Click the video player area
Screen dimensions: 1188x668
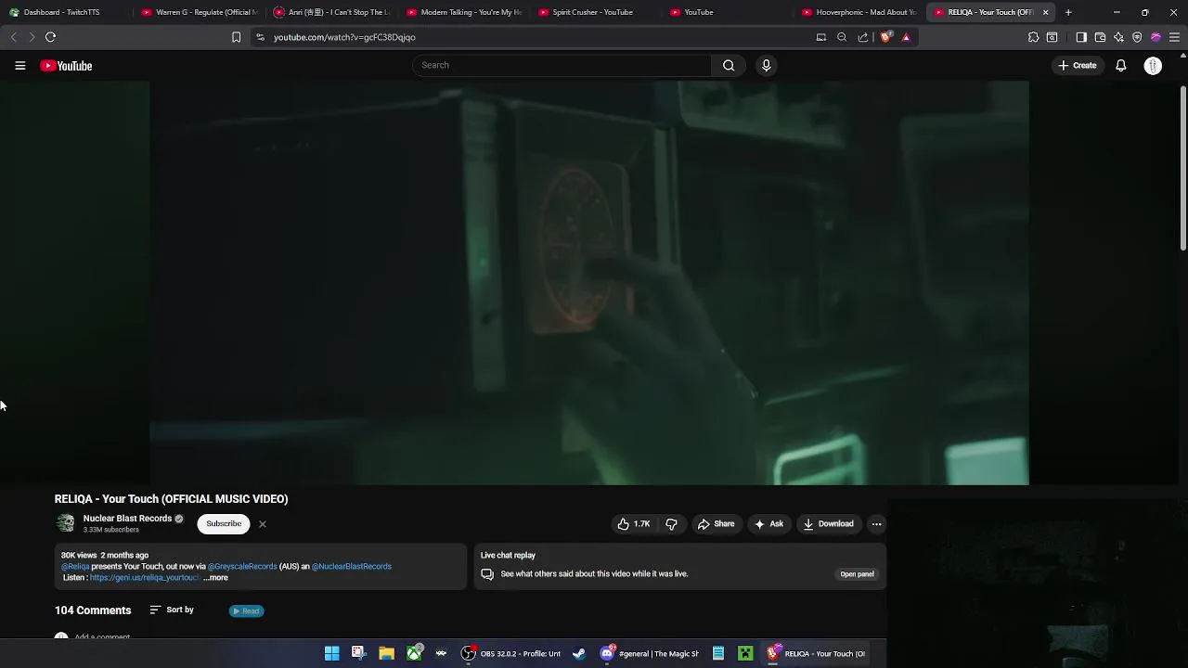click(x=589, y=283)
